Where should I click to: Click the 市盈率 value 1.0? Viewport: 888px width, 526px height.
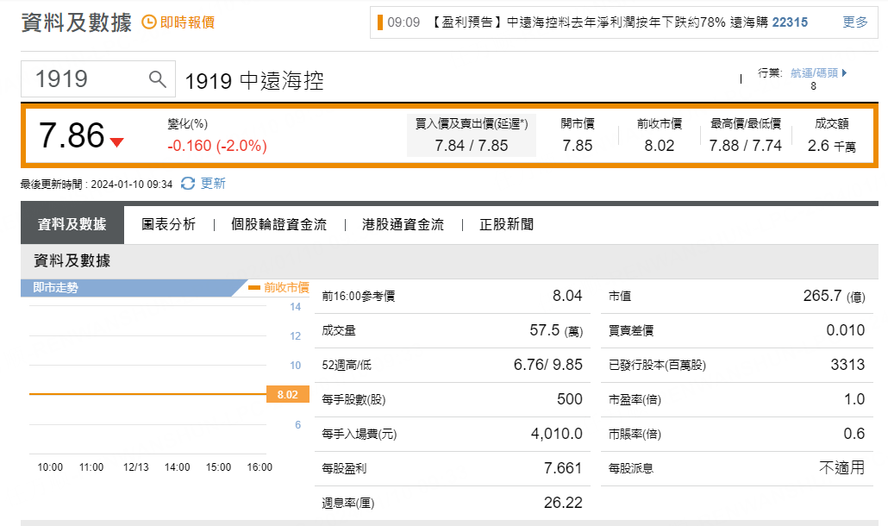(x=854, y=399)
